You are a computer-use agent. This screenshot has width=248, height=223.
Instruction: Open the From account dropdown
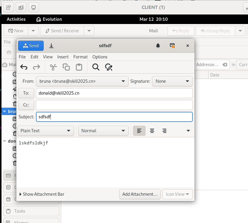coord(82,81)
